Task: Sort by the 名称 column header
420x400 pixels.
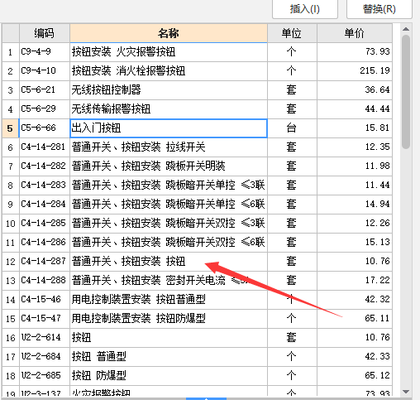Action: [169, 33]
